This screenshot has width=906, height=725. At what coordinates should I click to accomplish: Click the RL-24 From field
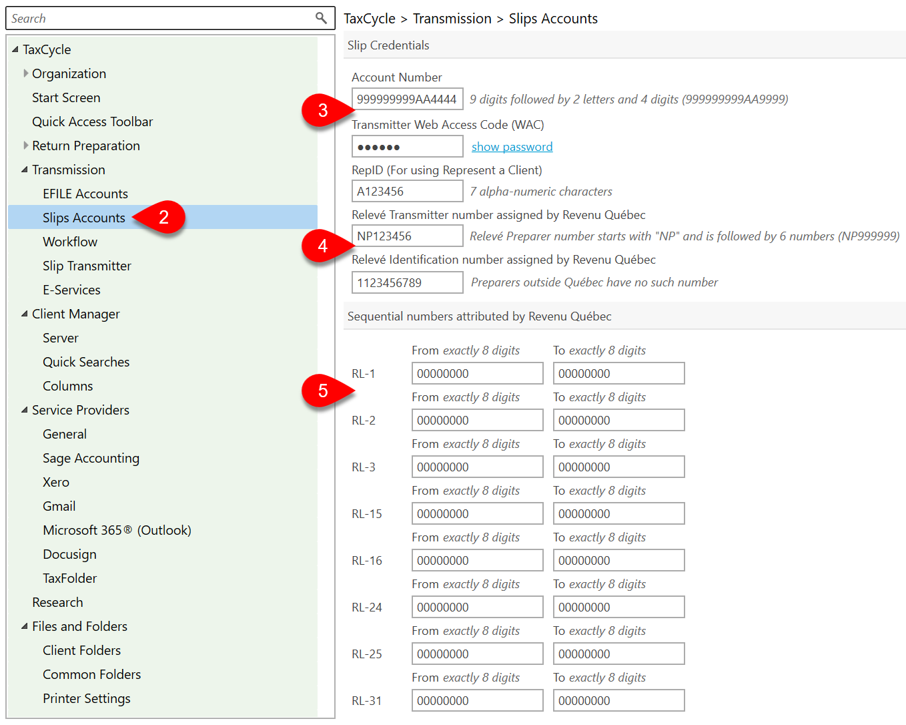tap(478, 607)
